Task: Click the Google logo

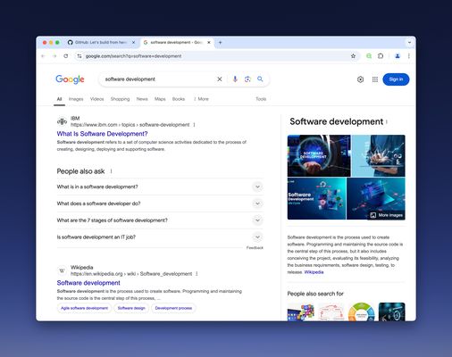Action: point(70,79)
